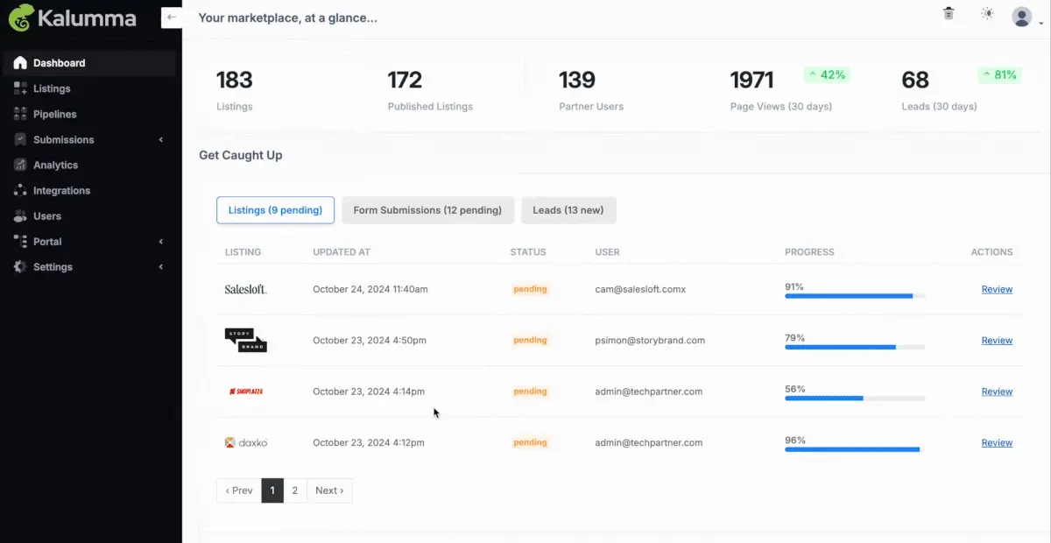Viewport: 1051px width, 543px height.
Task: Open the Dashboard sidebar icon
Action: coord(19,63)
